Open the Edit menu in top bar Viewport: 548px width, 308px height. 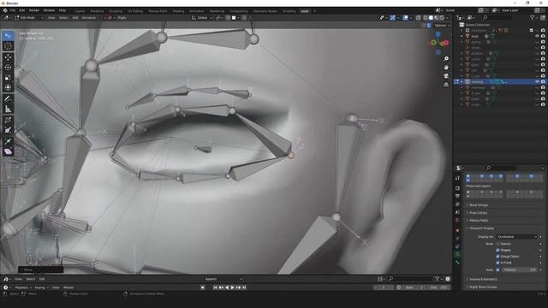coord(22,10)
